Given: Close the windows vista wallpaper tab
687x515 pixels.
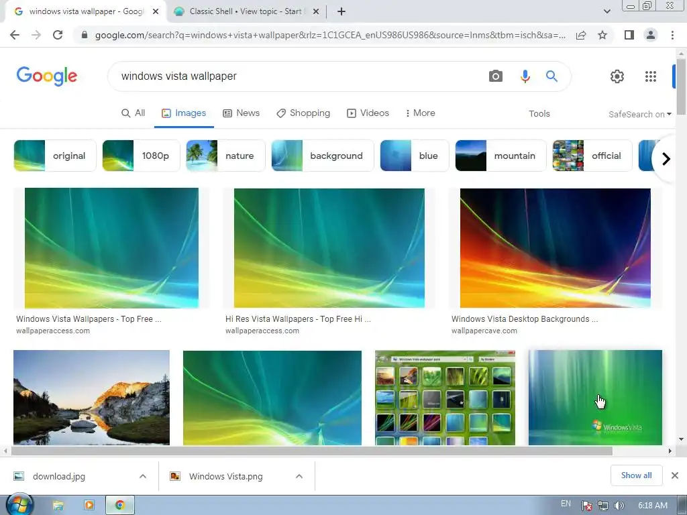Looking at the screenshot, I should (x=156, y=12).
